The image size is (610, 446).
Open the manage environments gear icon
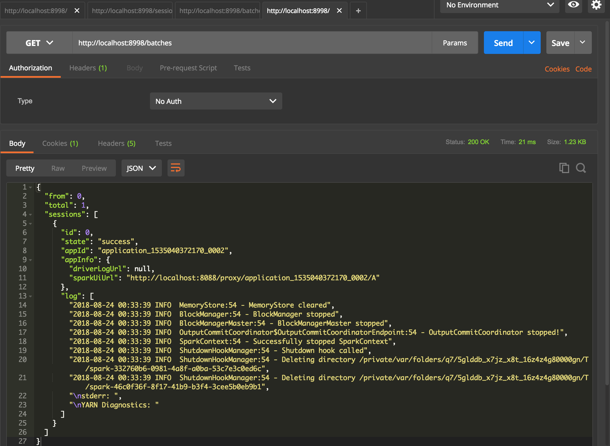click(x=596, y=5)
